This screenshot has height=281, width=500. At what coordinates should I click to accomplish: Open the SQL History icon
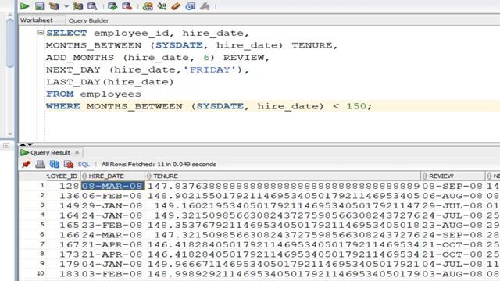click(191, 6)
